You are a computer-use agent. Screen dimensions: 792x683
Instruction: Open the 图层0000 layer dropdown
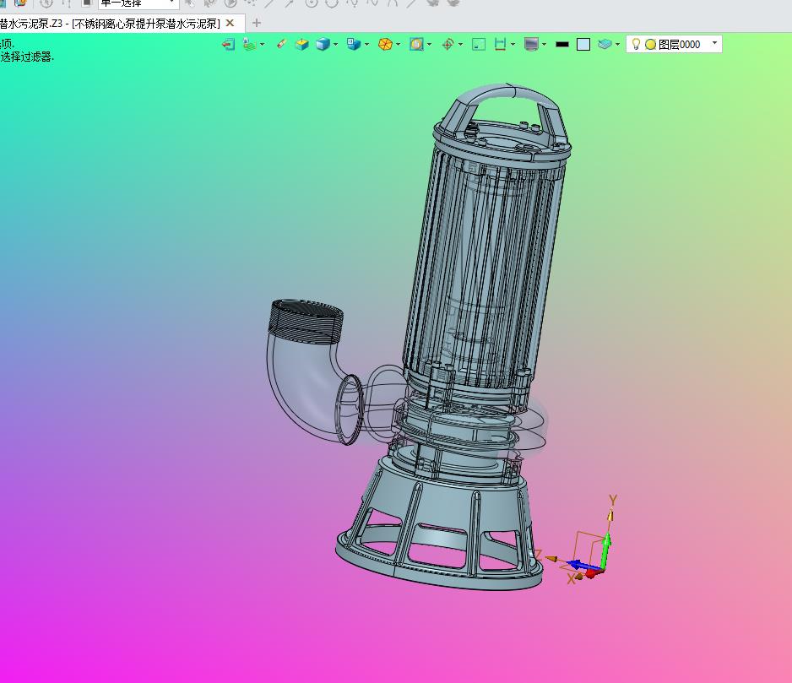click(x=714, y=43)
